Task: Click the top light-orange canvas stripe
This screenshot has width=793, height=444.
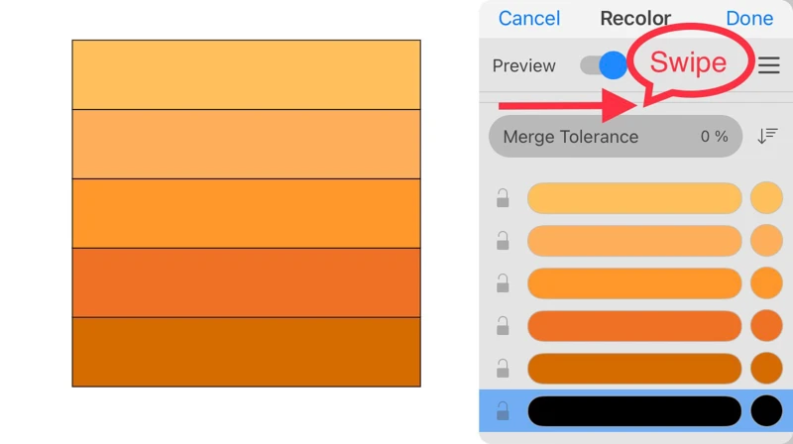Action: point(246,74)
